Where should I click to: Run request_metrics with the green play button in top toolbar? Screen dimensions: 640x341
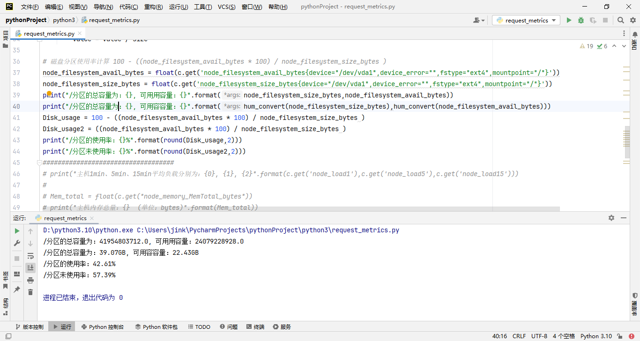click(x=569, y=20)
